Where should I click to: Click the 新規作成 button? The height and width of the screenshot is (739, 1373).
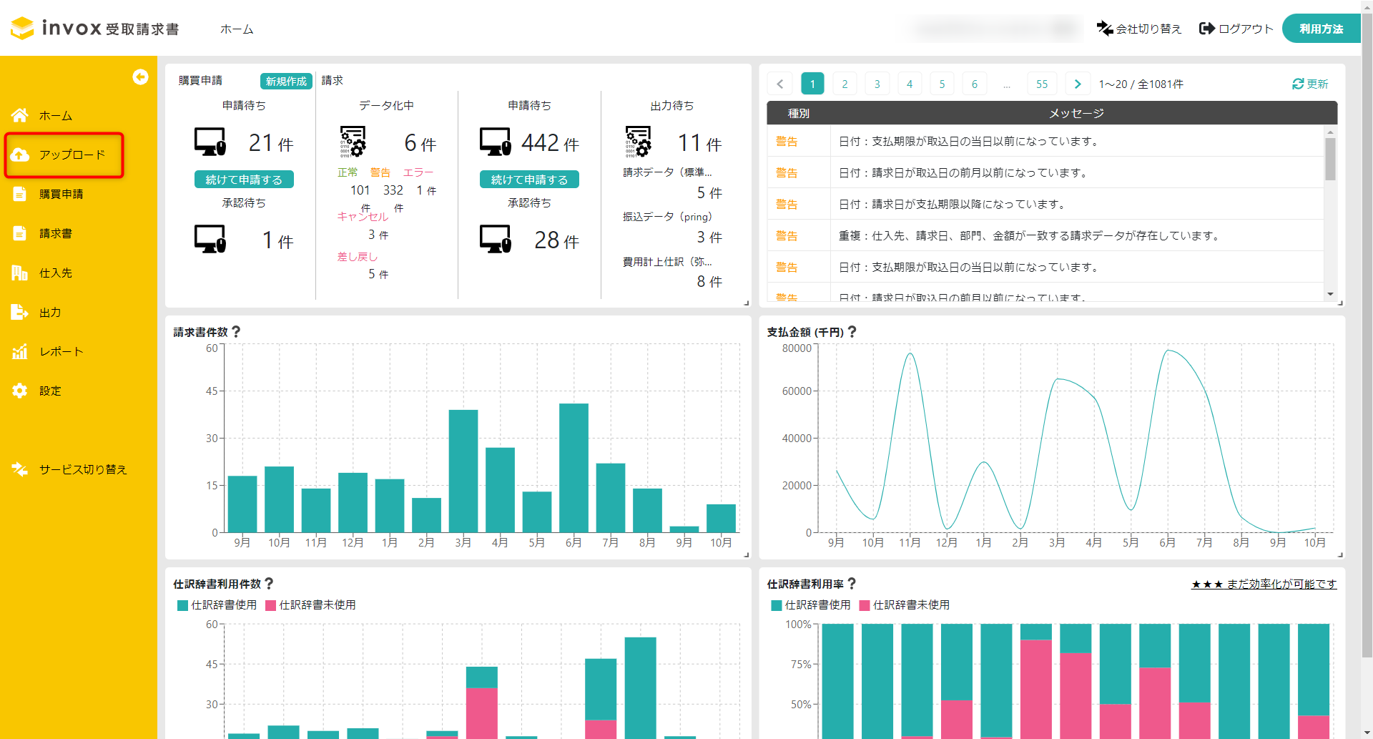[x=286, y=81]
